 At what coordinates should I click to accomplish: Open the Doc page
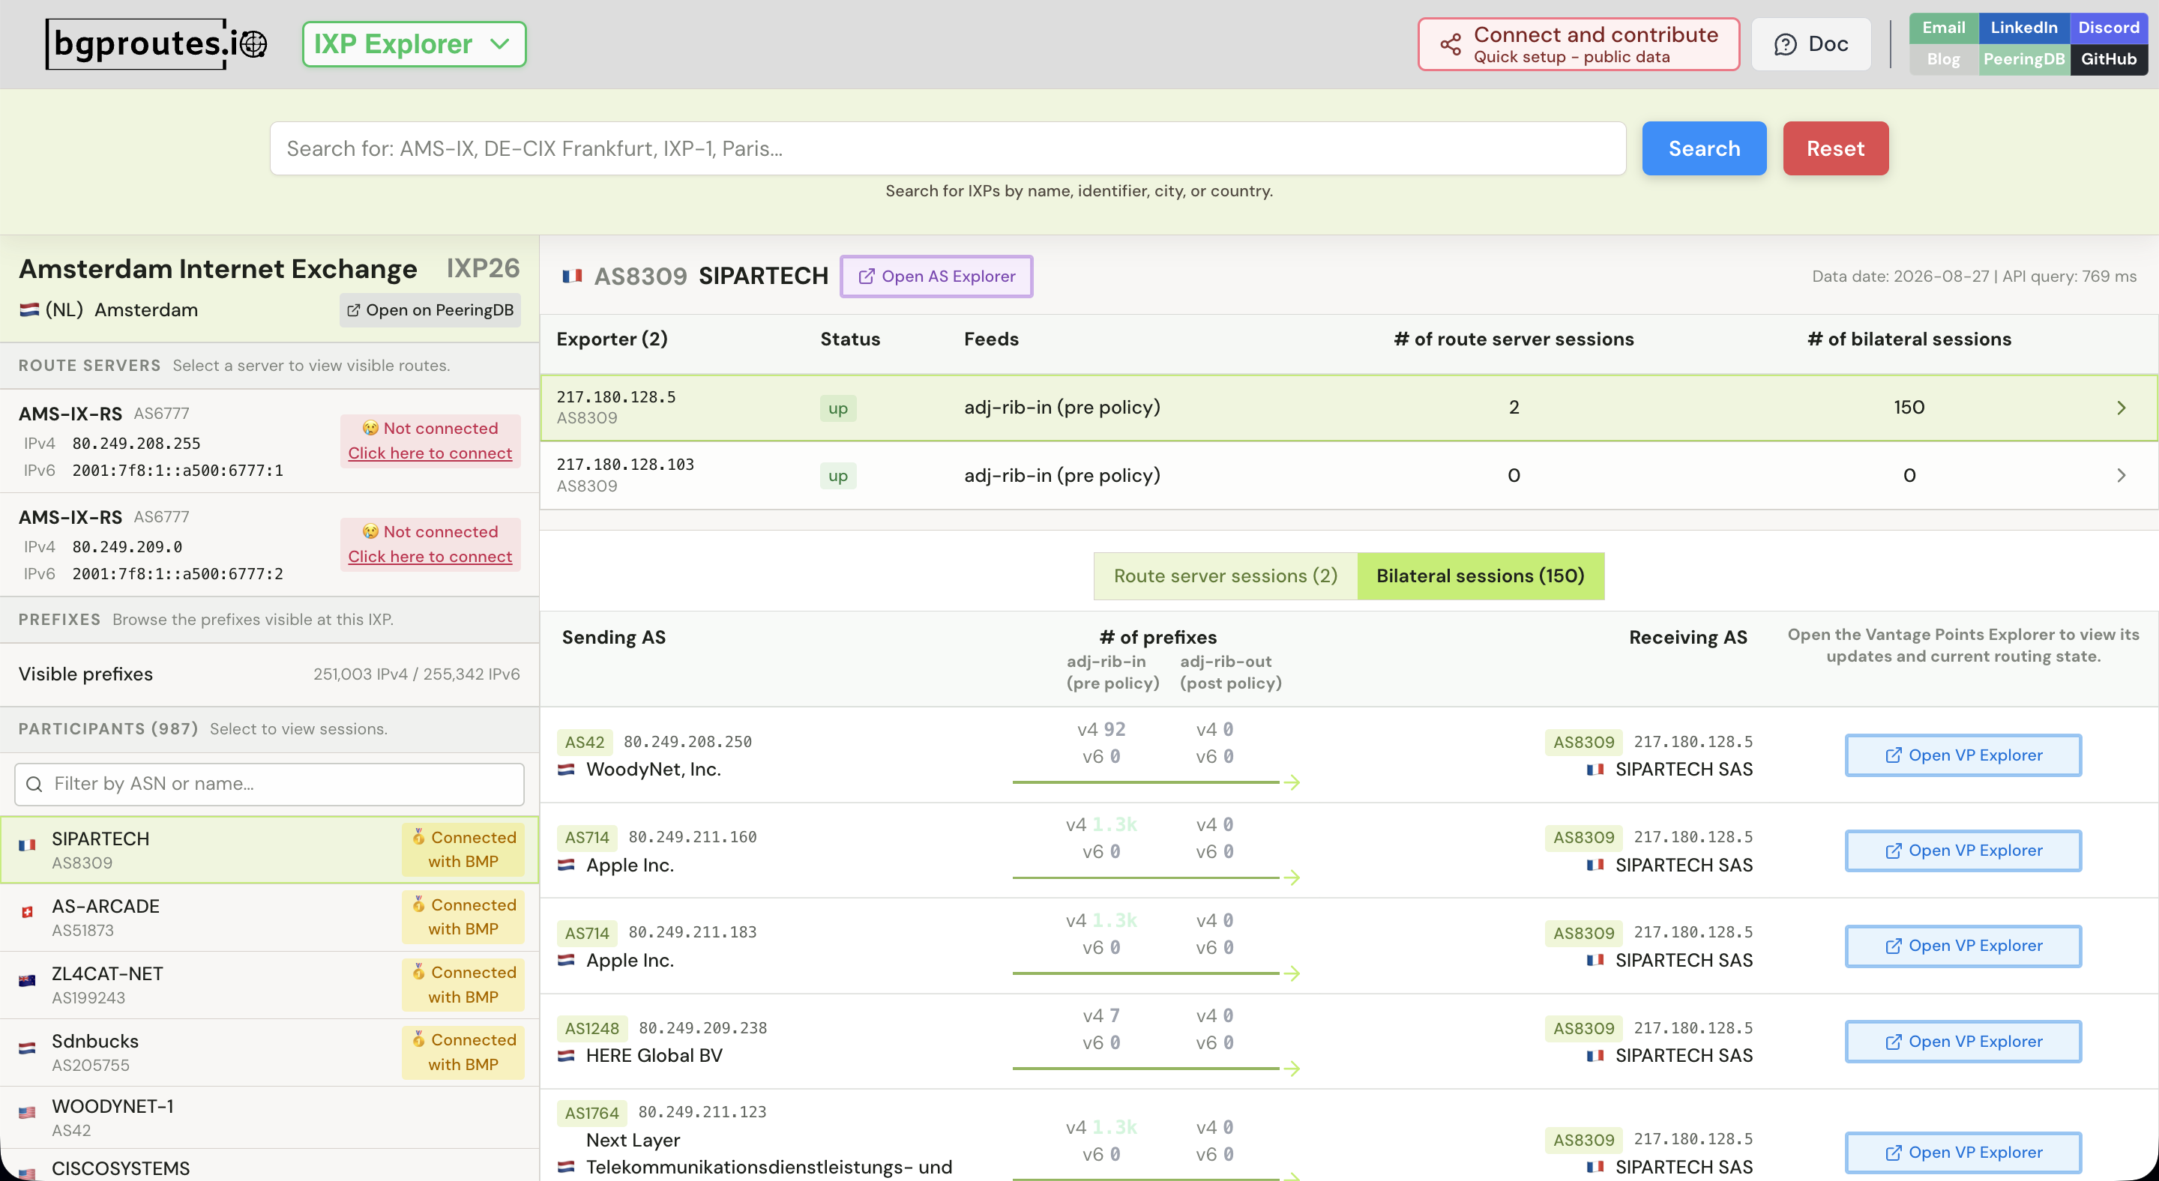coord(1810,44)
